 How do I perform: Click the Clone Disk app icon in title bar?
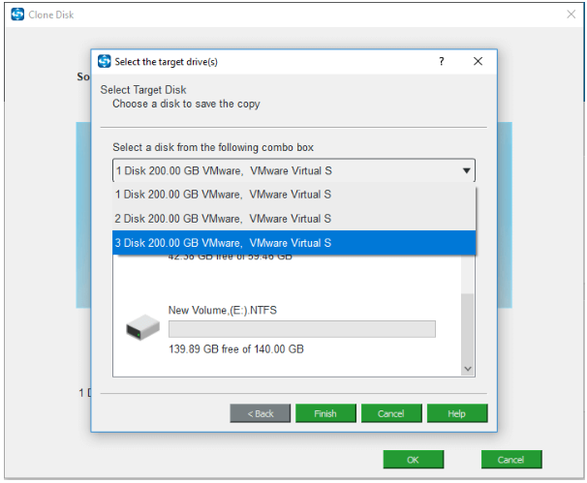(17, 15)
